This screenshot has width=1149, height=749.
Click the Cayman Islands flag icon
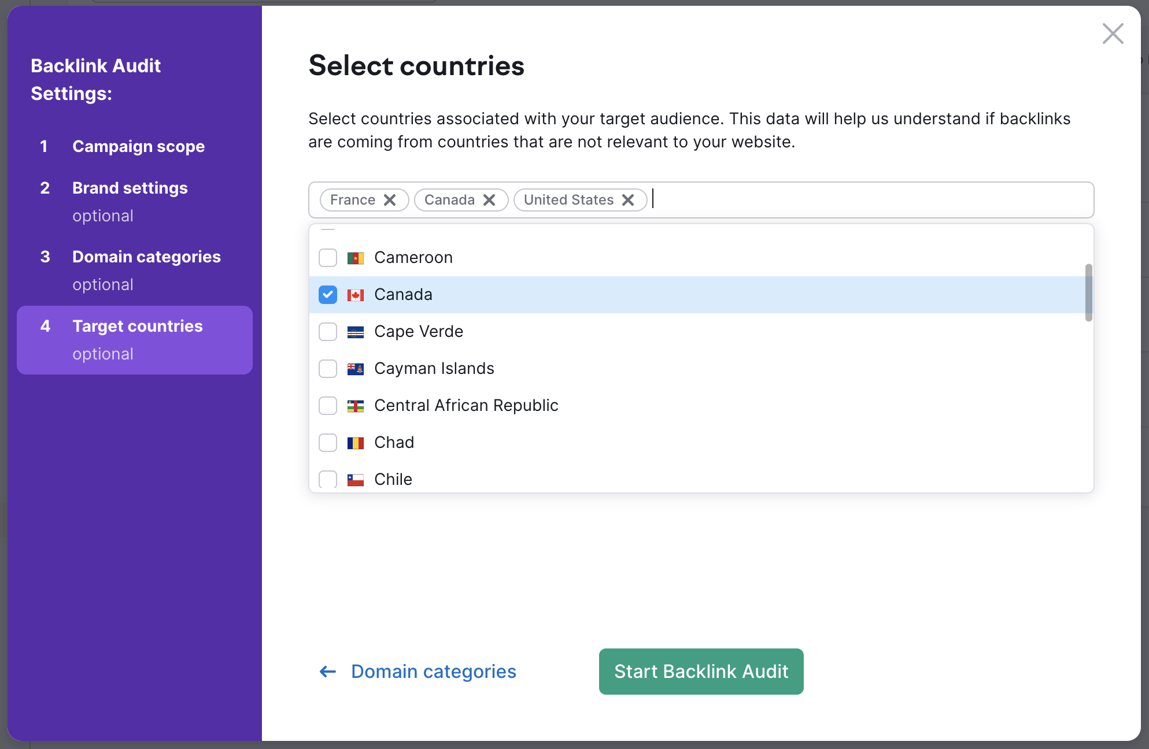pos(356,368)
